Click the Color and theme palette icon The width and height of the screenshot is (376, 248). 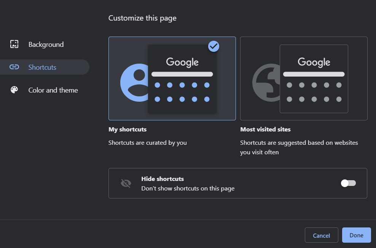pos(14,90)
